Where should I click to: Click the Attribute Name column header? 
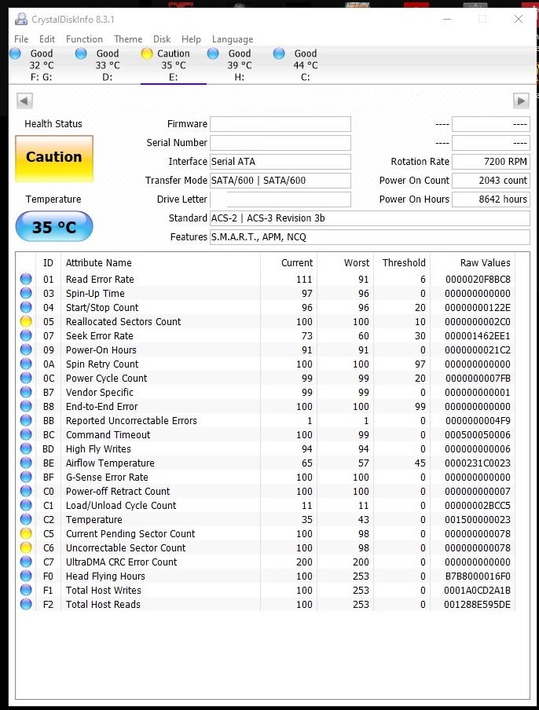161,262
